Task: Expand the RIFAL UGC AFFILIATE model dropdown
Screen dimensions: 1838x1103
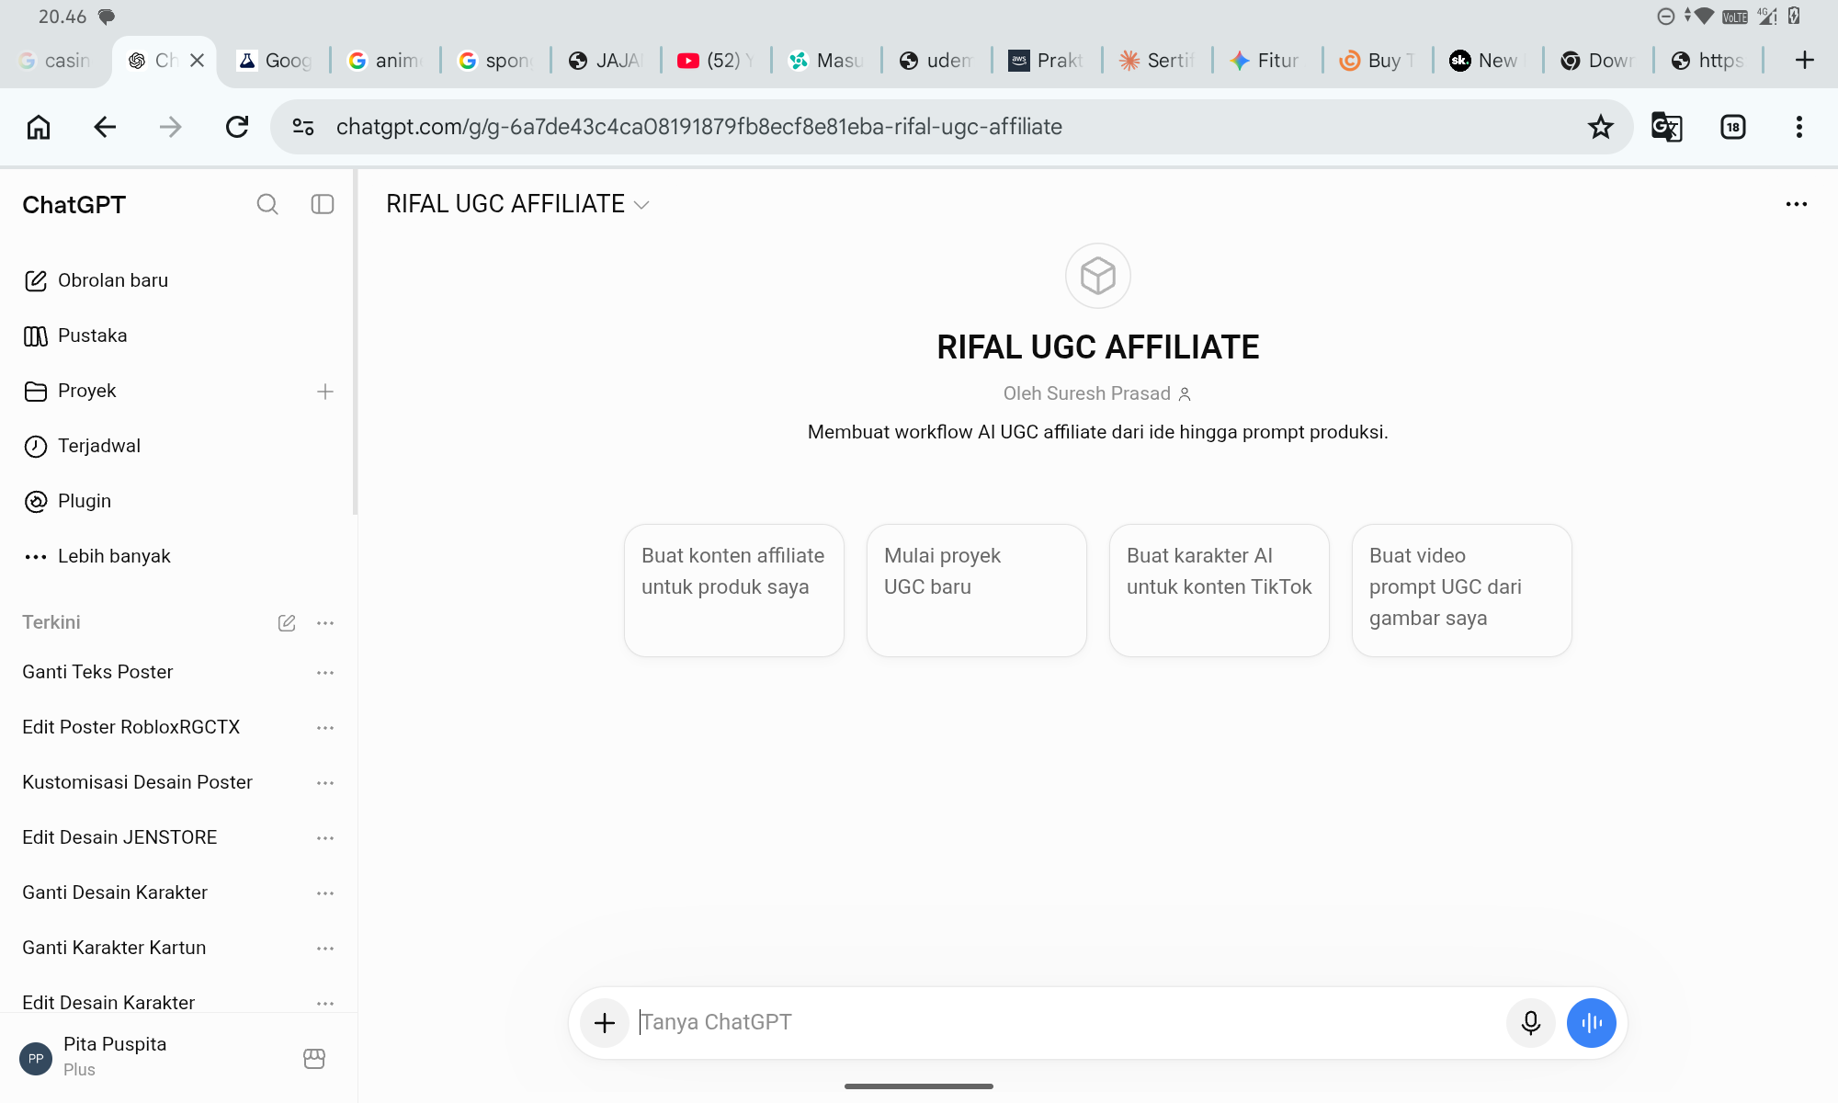Action: coord(517,204)
